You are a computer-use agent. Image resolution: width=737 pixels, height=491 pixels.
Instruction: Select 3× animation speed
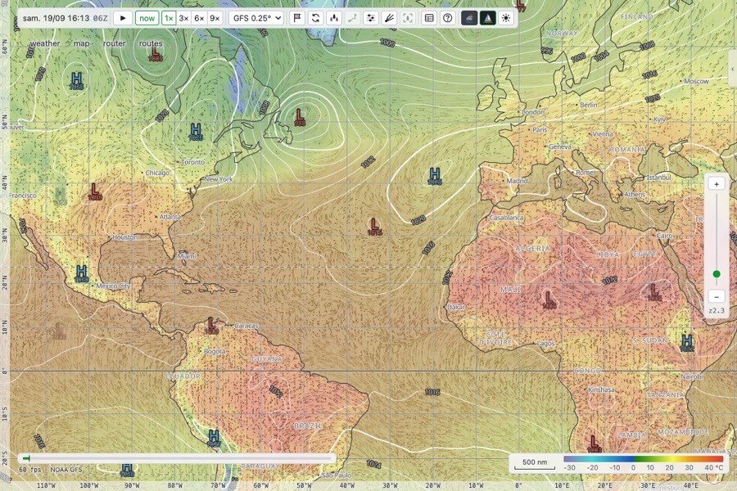click(183, 18)
